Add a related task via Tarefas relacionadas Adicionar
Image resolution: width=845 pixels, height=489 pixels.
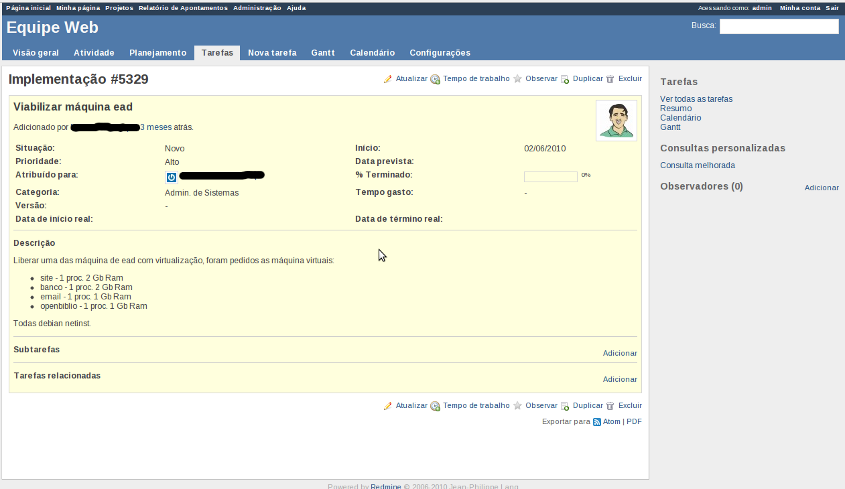tap(619, 379)
